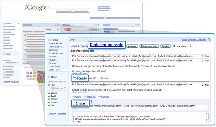This screenshot has height=127, width=216.
Task: Click iGoogle search box in background page
Action: pyautogui.click(x=73, y=7)
